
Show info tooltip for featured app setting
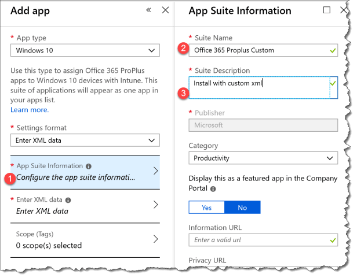point(213,189)
